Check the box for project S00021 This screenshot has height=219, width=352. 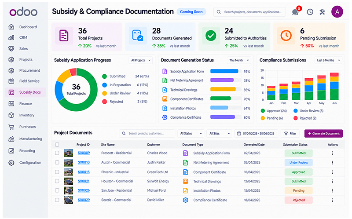point(57,181)
